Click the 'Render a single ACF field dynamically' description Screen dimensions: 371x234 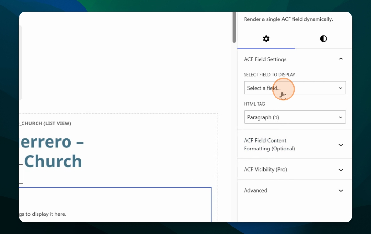[x=288, y=19]
